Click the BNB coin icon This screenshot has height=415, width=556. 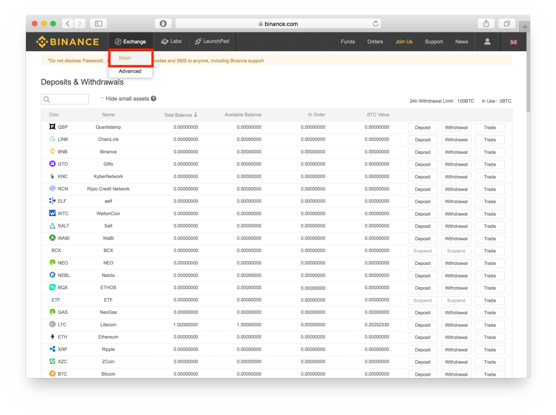point(52,151)
